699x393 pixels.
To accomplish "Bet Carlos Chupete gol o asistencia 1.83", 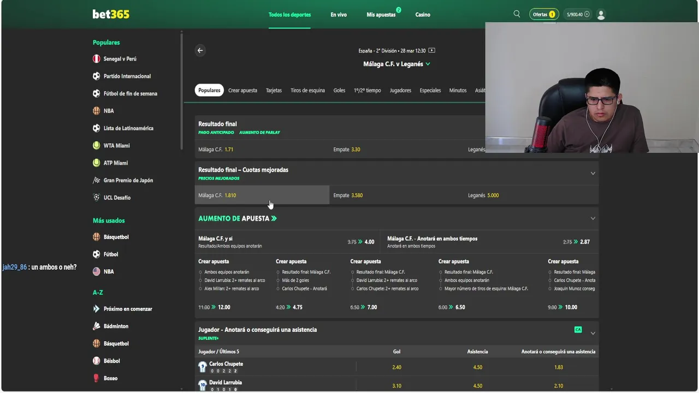I will click(559, 367).
